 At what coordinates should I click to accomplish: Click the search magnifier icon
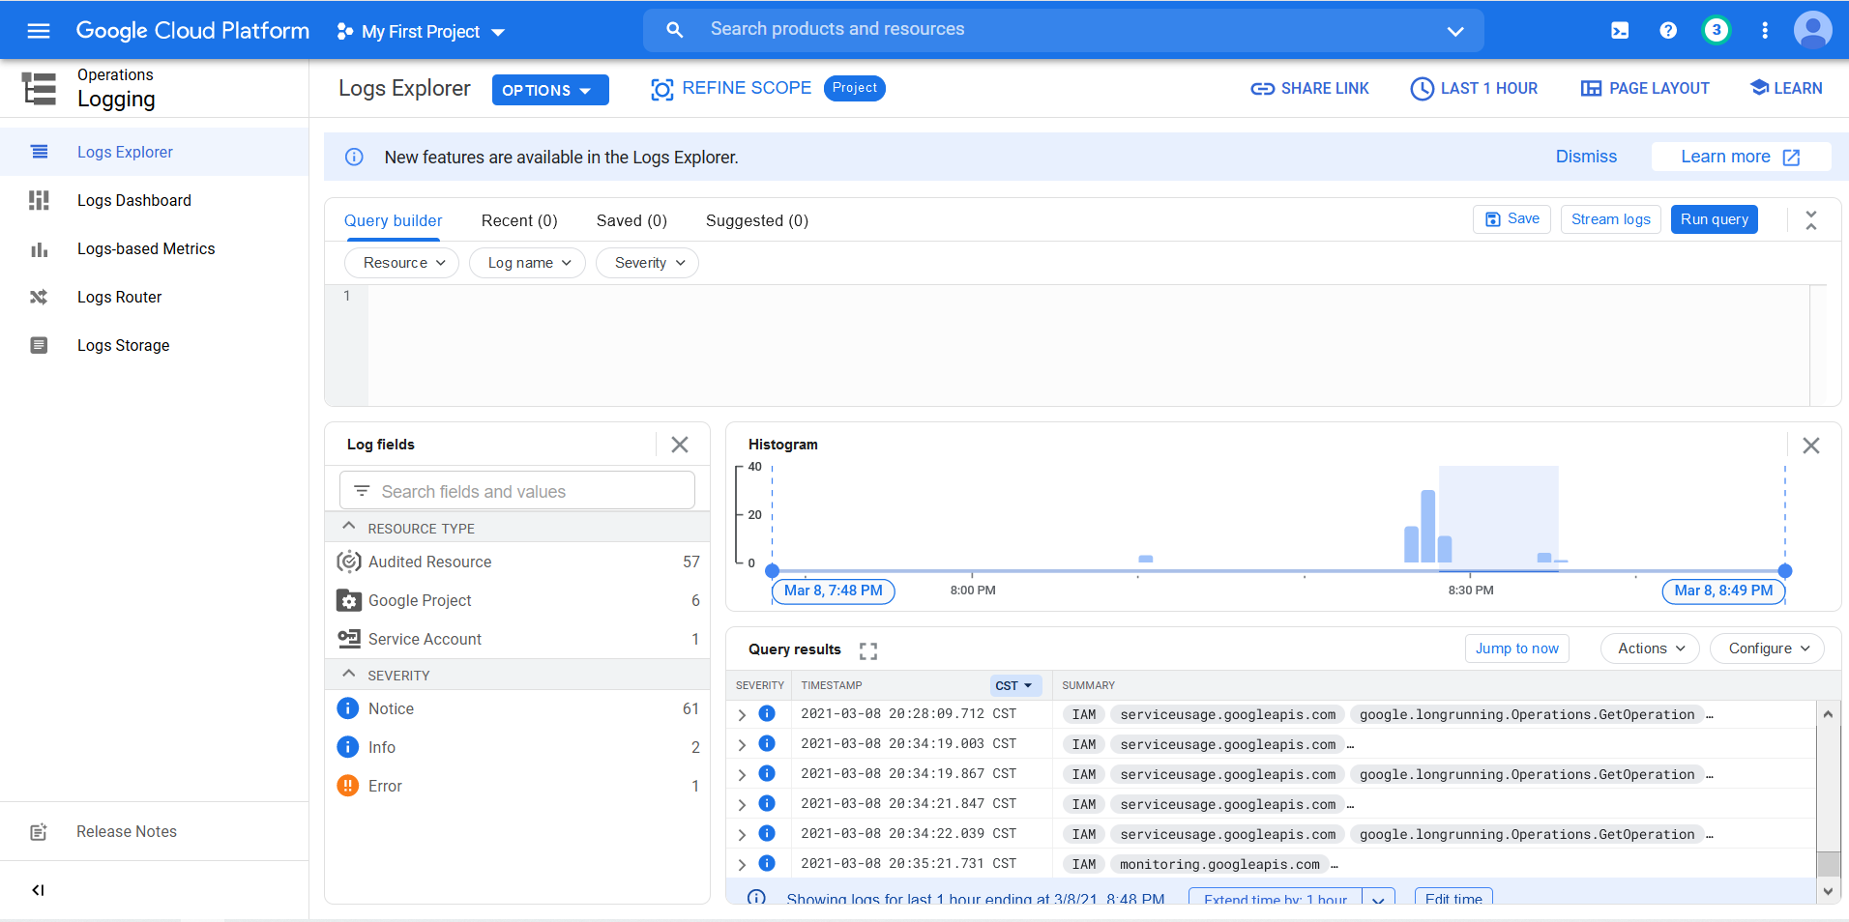point(675,30)
